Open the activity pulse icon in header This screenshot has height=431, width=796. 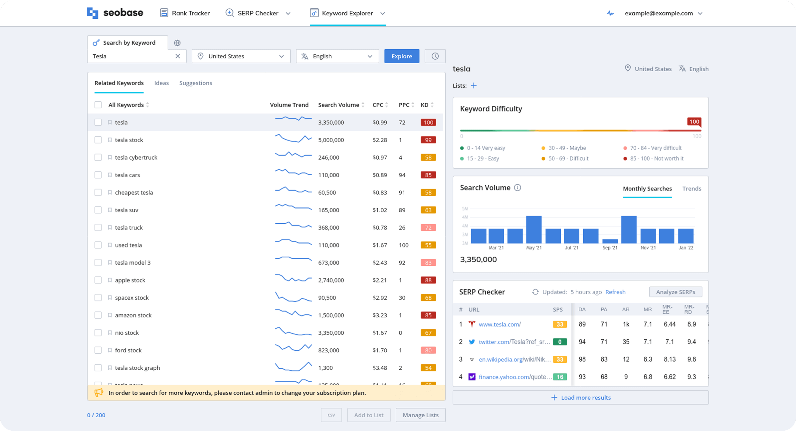point(610,13)
